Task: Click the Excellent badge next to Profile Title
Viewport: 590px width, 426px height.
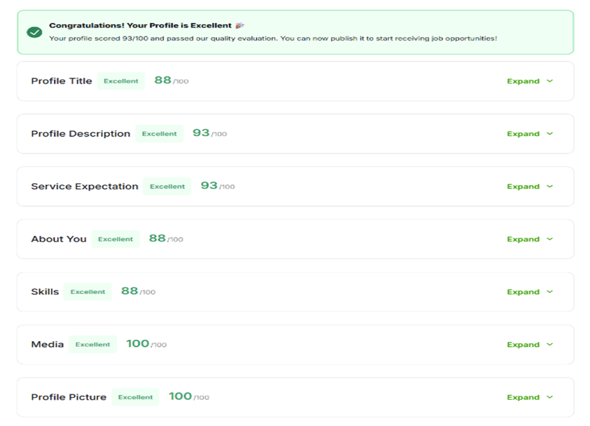Action: pos(121,81)
